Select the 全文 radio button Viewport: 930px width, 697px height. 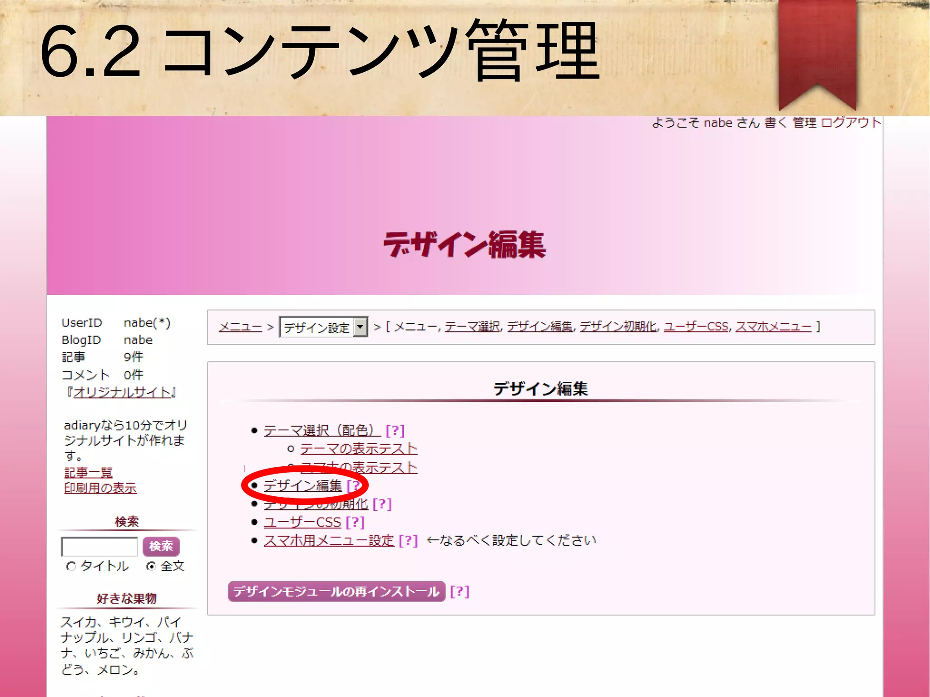pyautogui.click(x=151, y=566)
